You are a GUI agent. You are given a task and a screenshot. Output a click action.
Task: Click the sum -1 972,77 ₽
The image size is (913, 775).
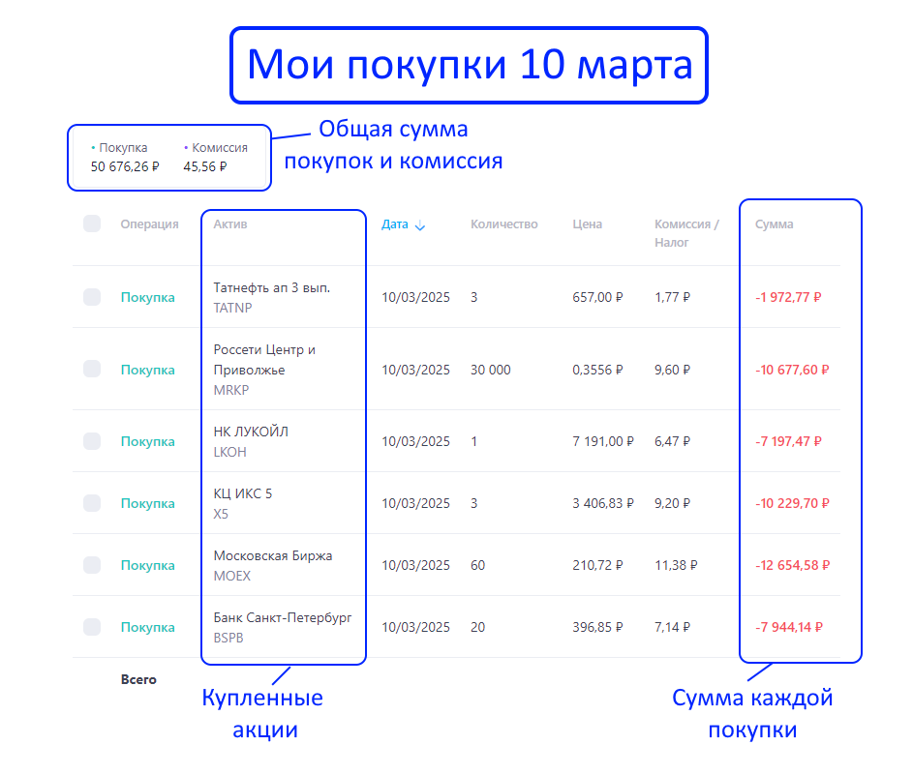(788, 297)
